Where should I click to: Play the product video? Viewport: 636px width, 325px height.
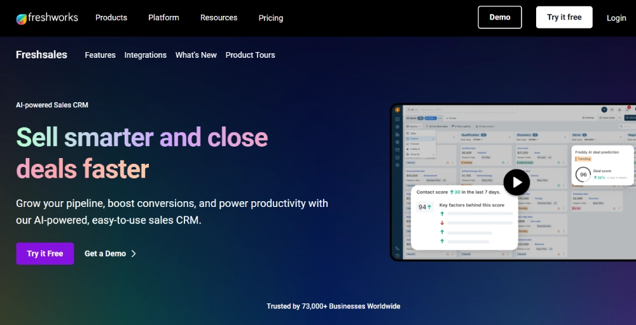(516, 182)
